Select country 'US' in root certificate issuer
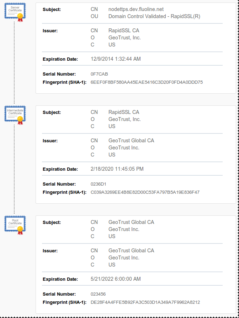The width and height of the screenshot is (239, 318). tap(112, 265)
